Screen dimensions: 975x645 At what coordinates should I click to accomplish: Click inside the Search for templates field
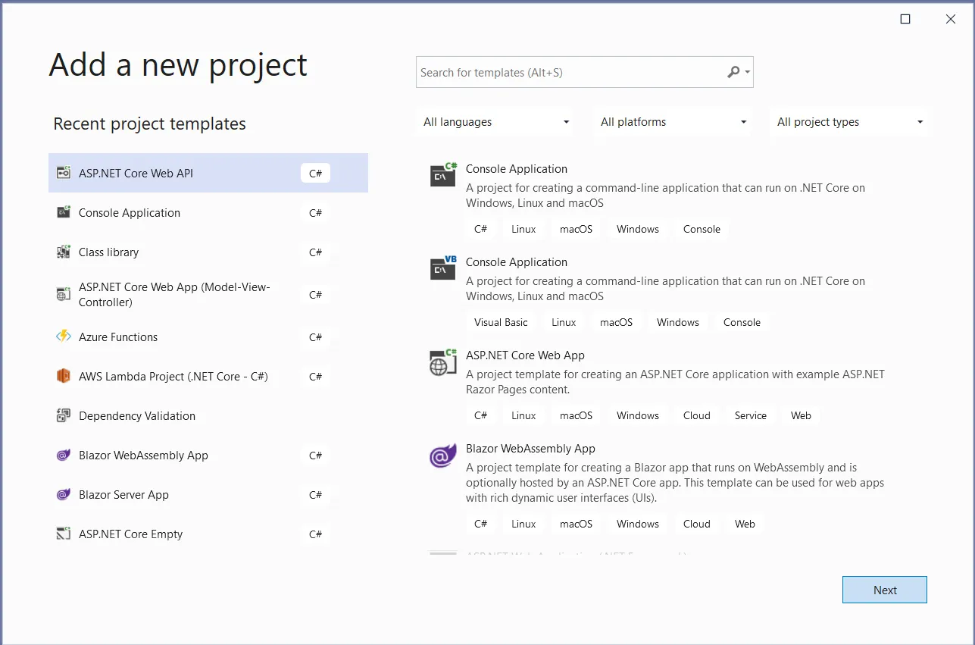click(x=568, y=71)
